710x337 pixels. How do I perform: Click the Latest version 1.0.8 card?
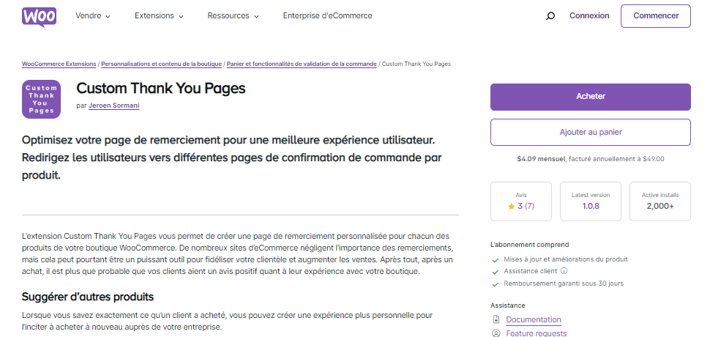point(591,201)
